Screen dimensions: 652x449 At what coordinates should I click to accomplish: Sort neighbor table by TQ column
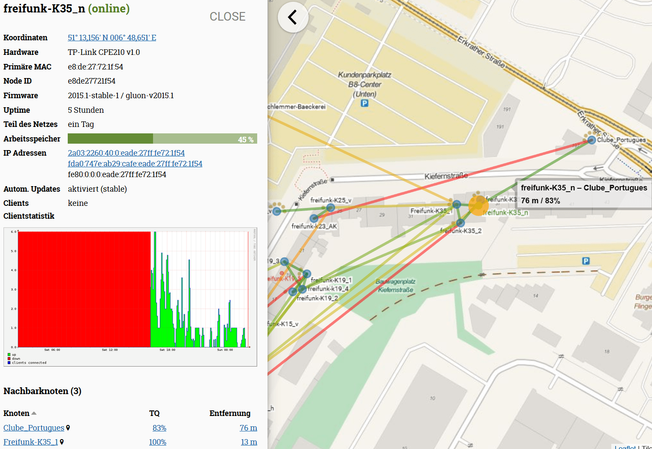(154, 413)
